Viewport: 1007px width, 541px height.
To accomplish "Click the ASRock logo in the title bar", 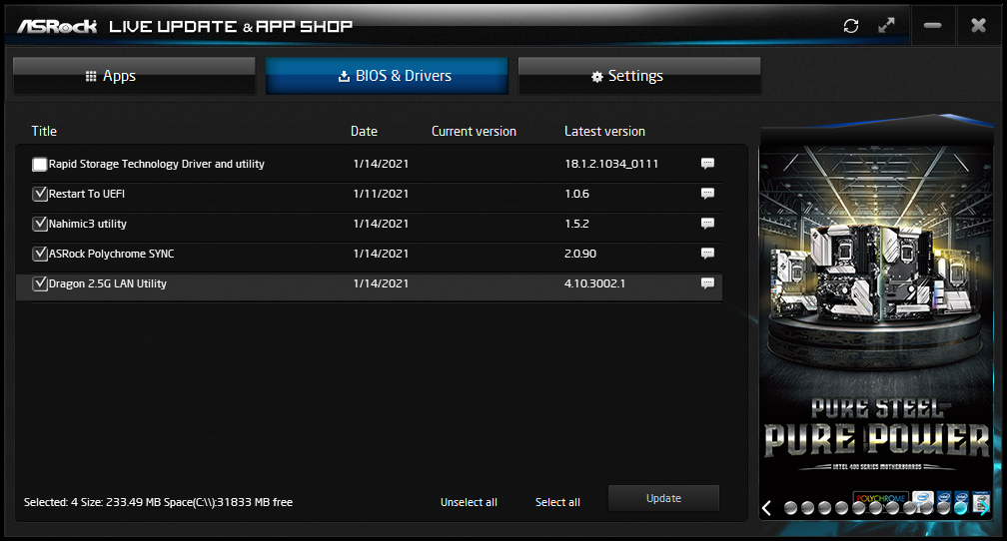I will pyautogui.click(x=57, y=26).
